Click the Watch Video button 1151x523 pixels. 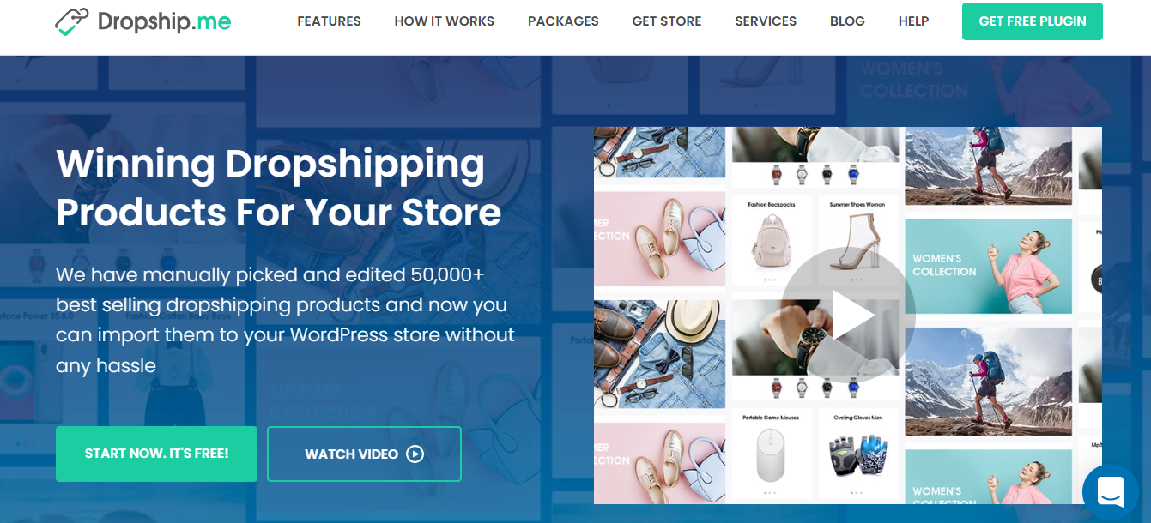click(x=364, y=454)
